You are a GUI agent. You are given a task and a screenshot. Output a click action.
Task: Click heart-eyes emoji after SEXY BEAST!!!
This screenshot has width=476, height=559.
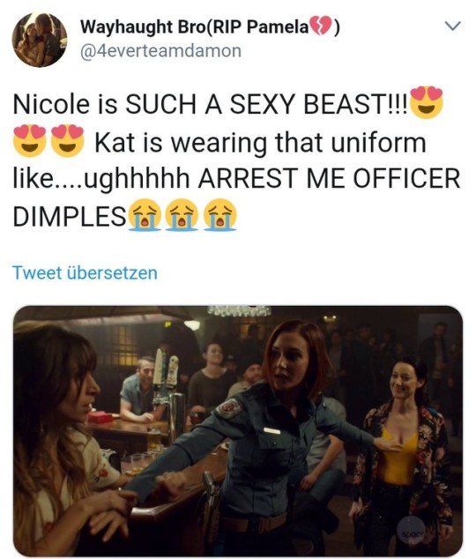[x=427, y=102]
